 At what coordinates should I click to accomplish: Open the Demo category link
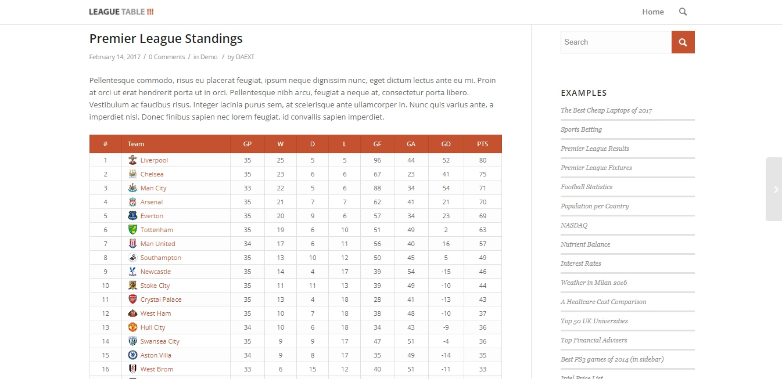(x=209, y=57)
